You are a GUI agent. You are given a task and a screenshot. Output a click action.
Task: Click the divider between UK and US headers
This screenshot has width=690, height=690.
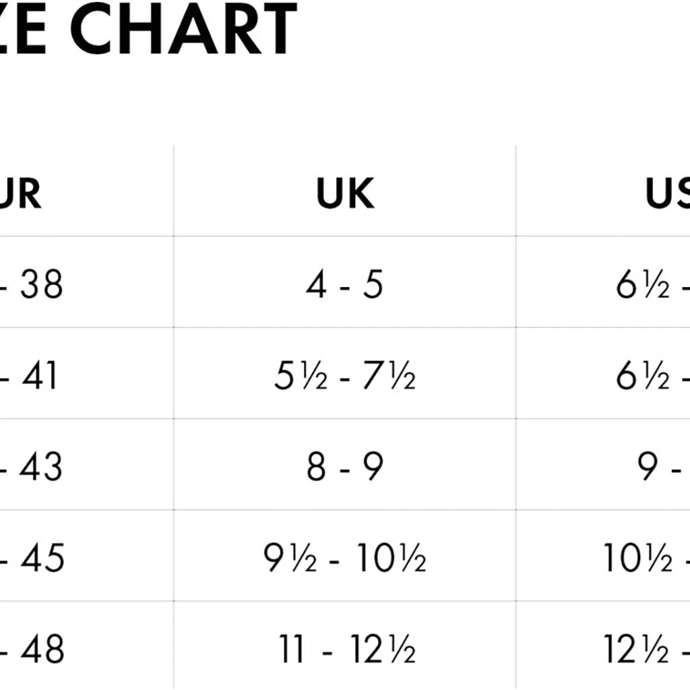tap(516, 193)
